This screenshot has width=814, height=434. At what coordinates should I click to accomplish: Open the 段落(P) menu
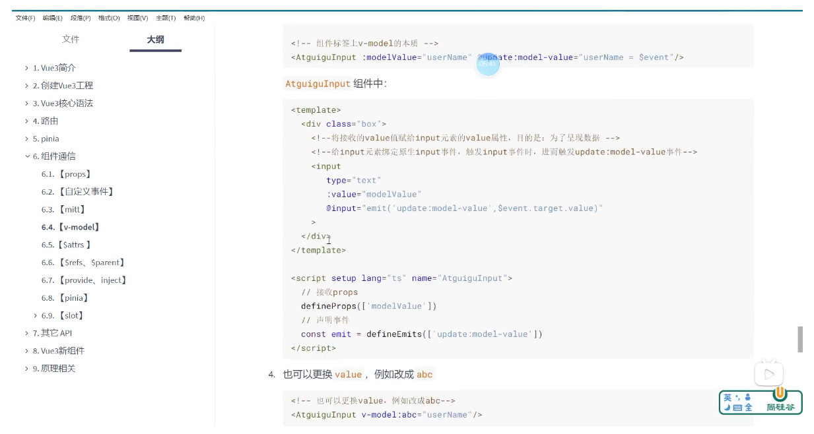(81, 18)
